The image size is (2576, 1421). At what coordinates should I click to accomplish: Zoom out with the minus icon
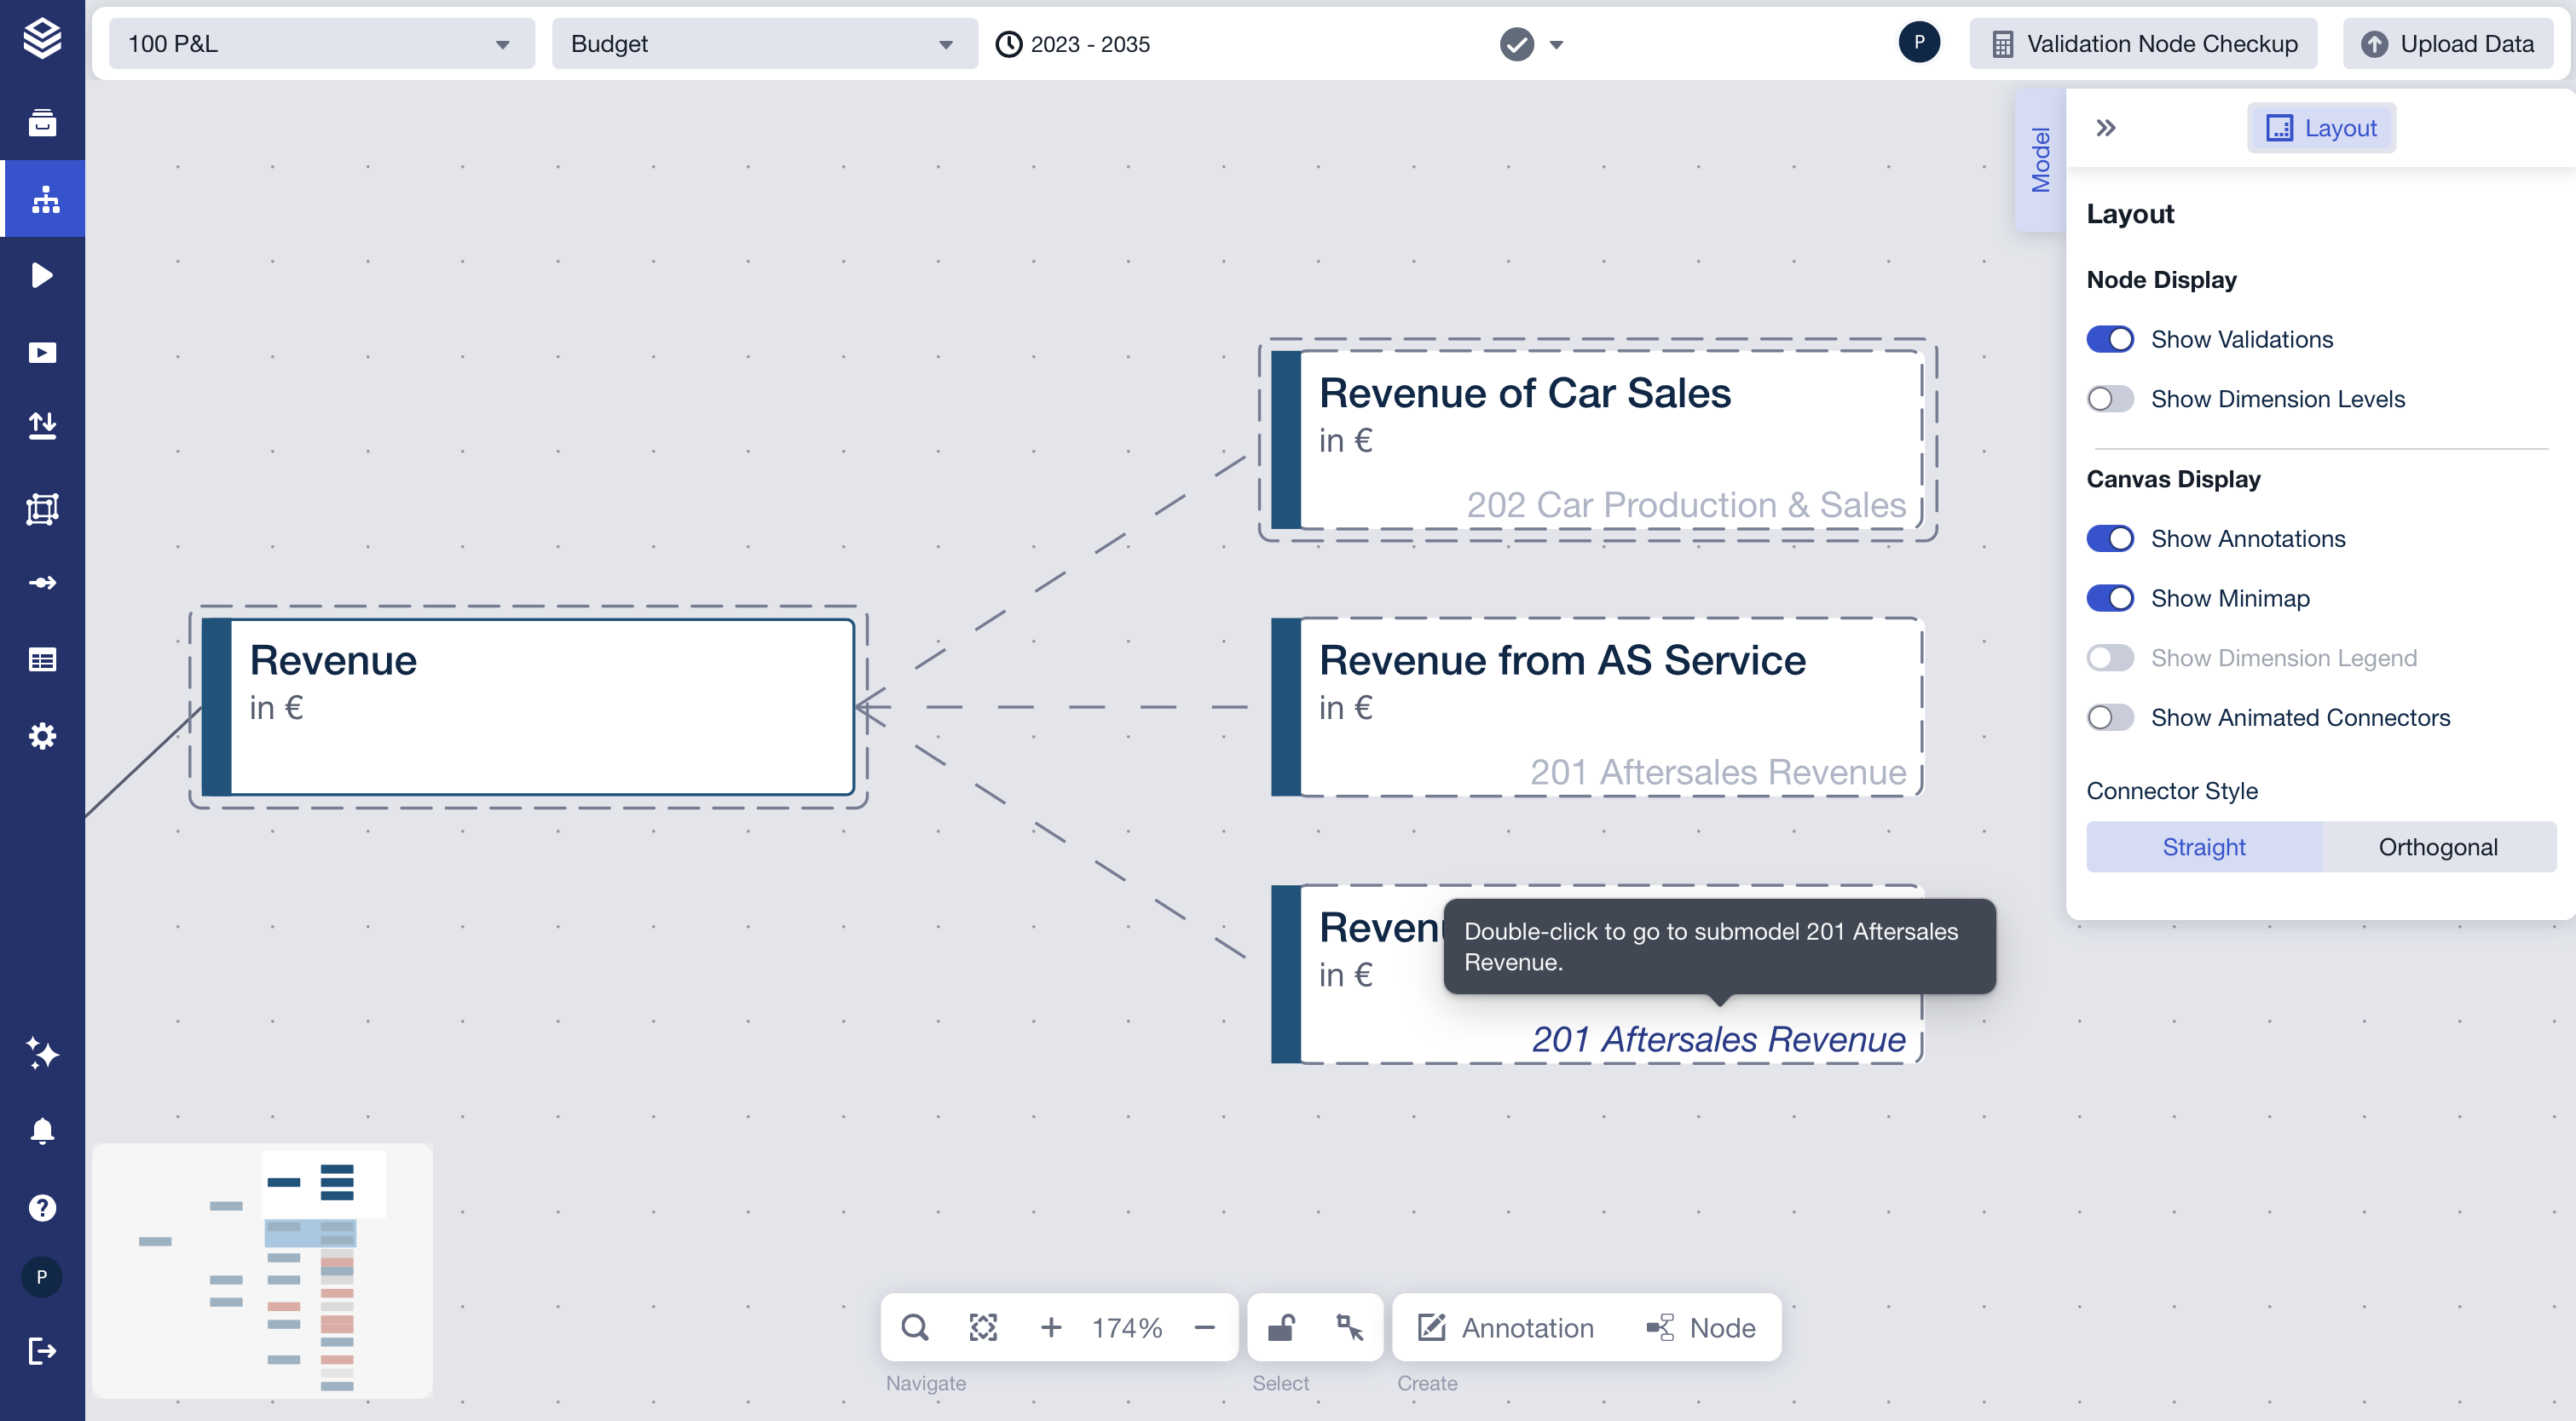1204,1327
